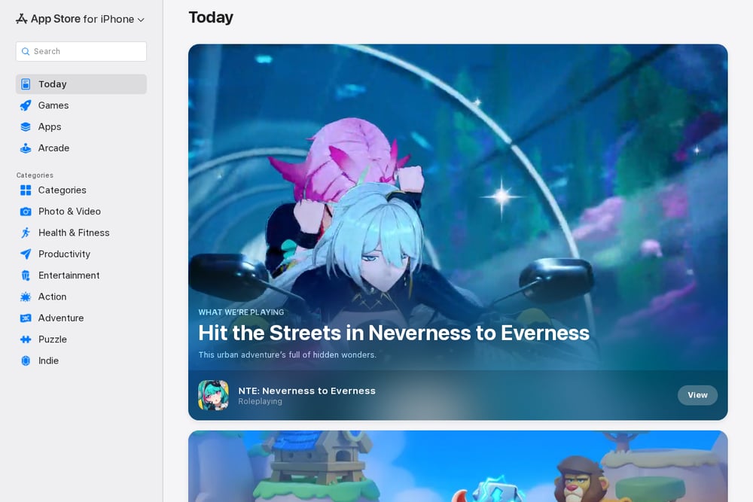This screenshot has width=753, height=502.
Task: Go to the Today tab label
Action: click(53, 84)
